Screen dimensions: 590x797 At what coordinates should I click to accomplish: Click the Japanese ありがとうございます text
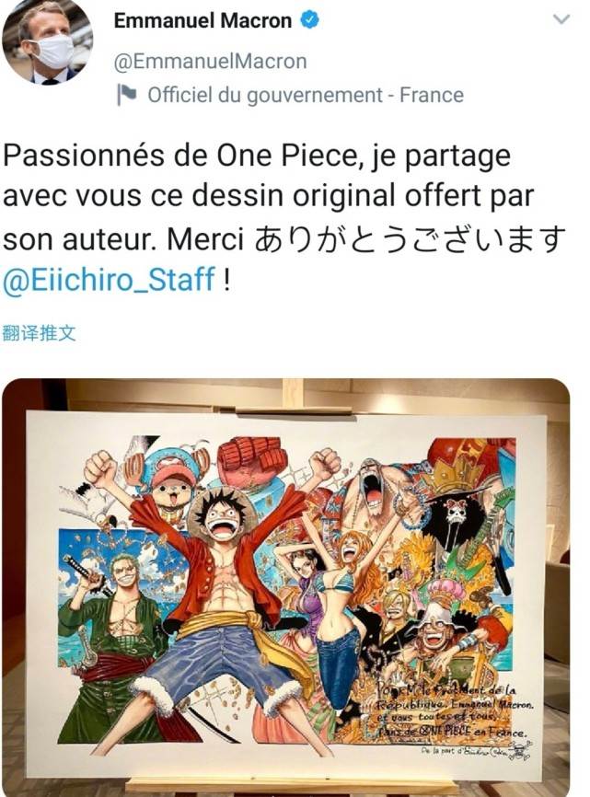click(x=410, y=239)
